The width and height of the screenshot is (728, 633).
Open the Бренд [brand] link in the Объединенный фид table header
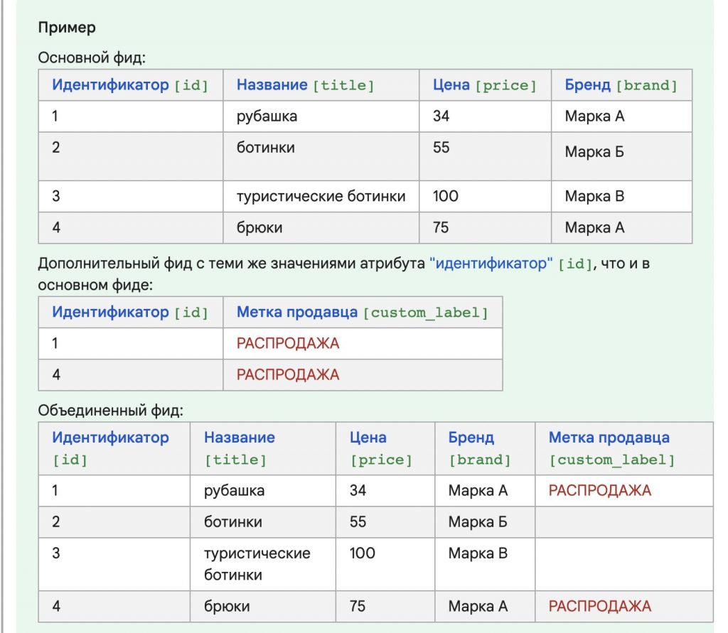479,448
